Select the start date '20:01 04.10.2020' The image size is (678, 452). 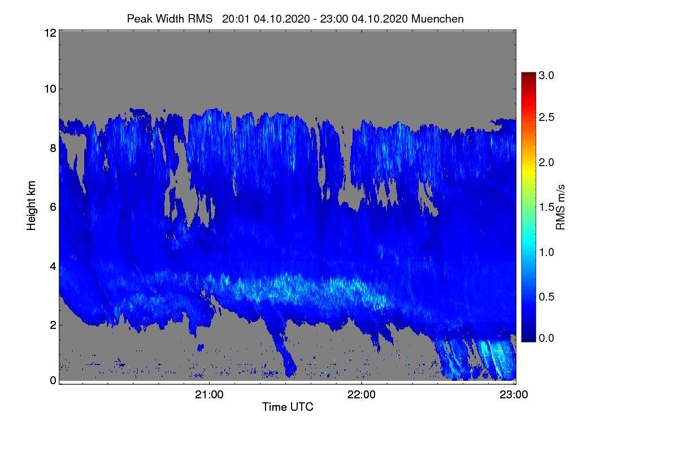click(266, 19)
